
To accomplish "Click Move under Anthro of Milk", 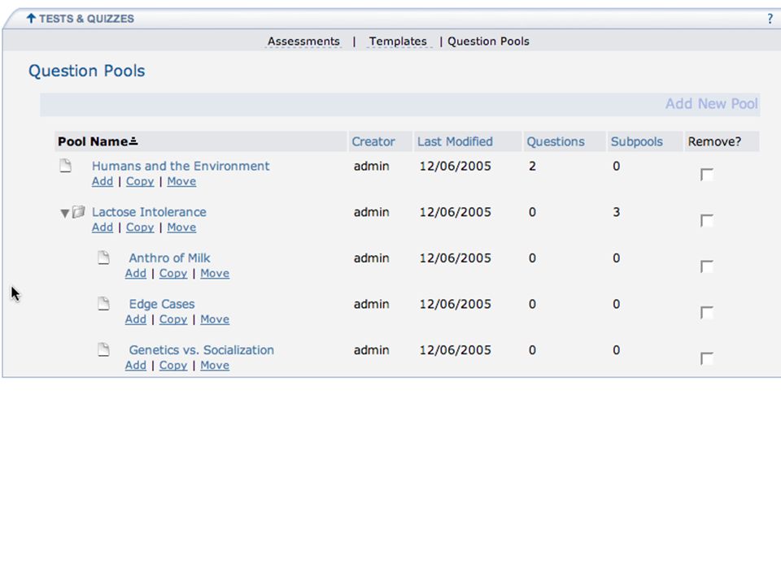I will [215, 274].
